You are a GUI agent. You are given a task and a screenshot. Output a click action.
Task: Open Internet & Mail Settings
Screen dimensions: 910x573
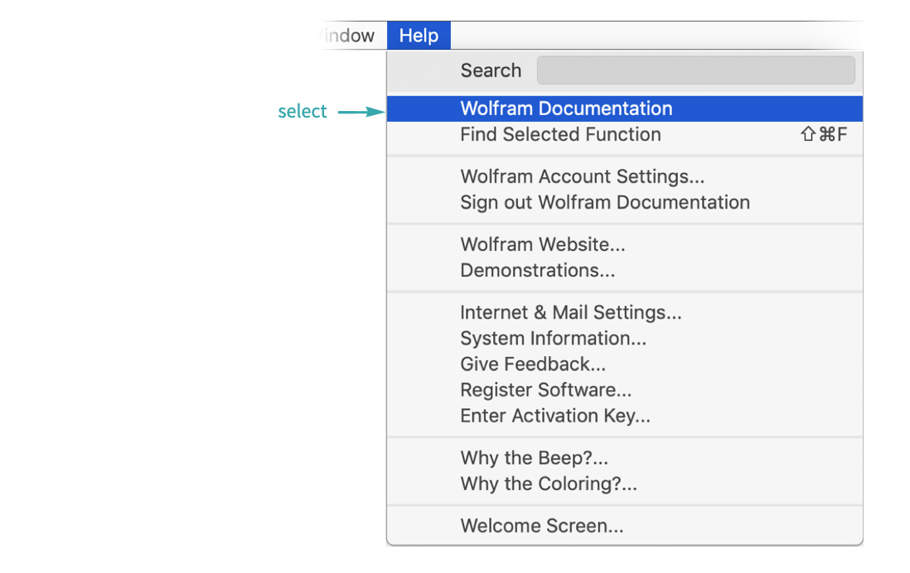click(570, 312)
